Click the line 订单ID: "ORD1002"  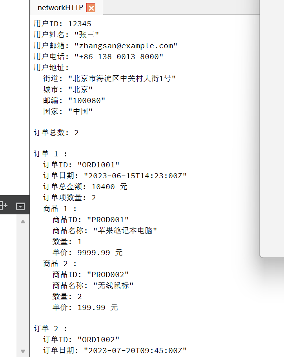click(x=81, y=339)
